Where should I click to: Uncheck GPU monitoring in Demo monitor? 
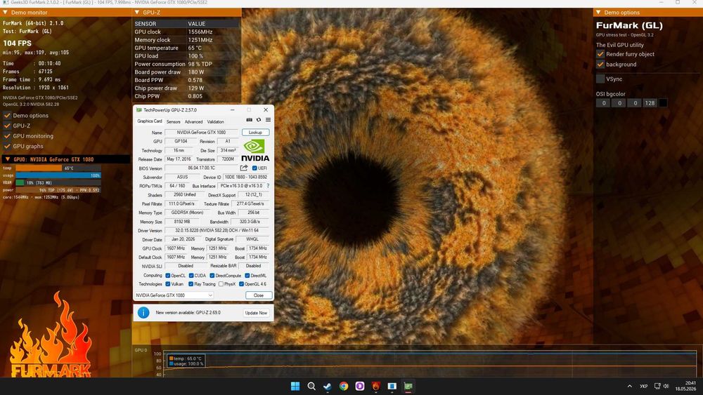click(x=7, y=136)
